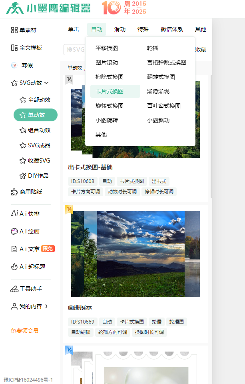245x384 pixels.
Task: Click the 豫ICP备16024496号-1 footer link
Action: click(28, 380)
